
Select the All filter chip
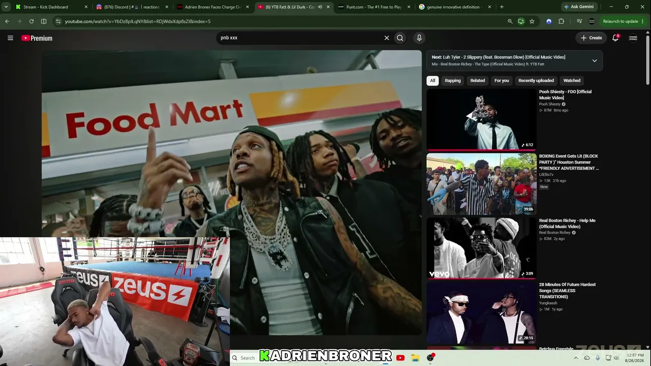pos(432,80)
